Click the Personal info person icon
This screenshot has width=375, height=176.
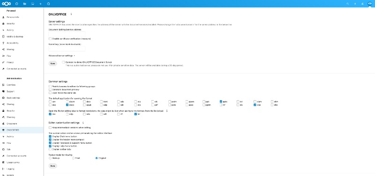tap(3, 17)
